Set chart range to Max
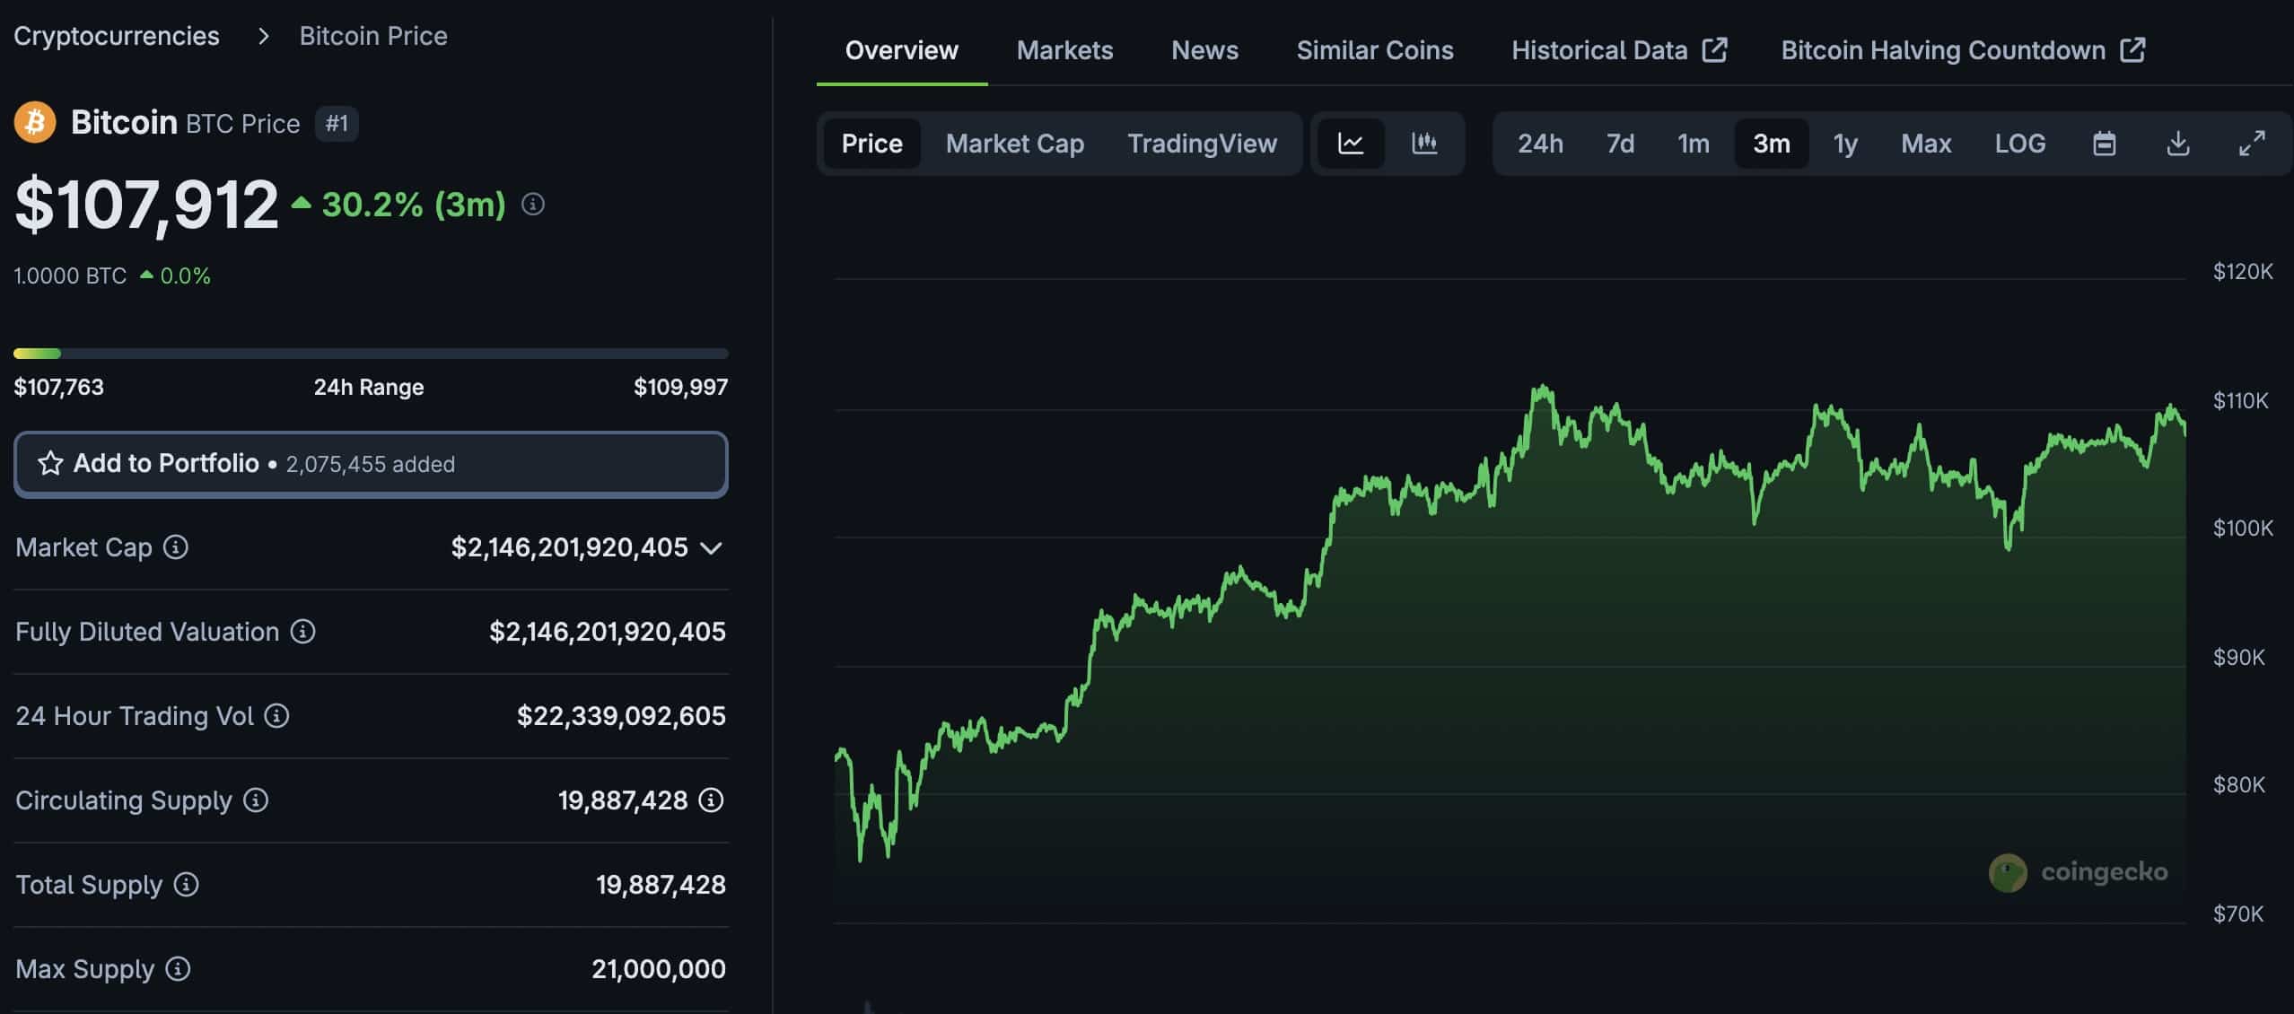This screenshot has height=1014, width=2294. (1926, 144)
